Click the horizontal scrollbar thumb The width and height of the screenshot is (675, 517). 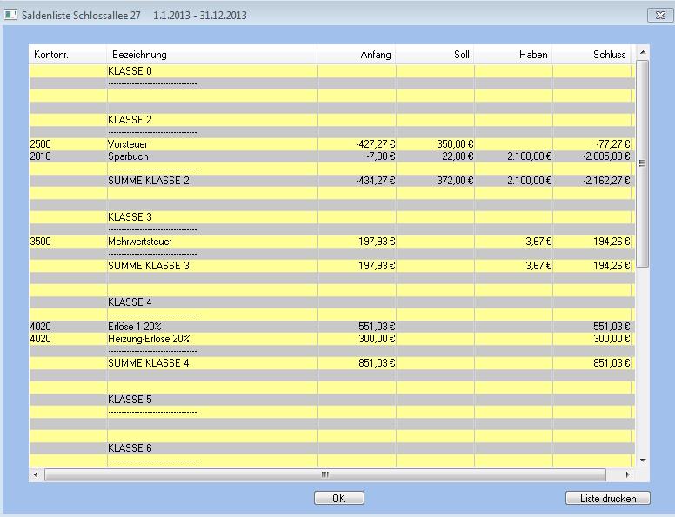pyautogui.click(x=324, y=475)
